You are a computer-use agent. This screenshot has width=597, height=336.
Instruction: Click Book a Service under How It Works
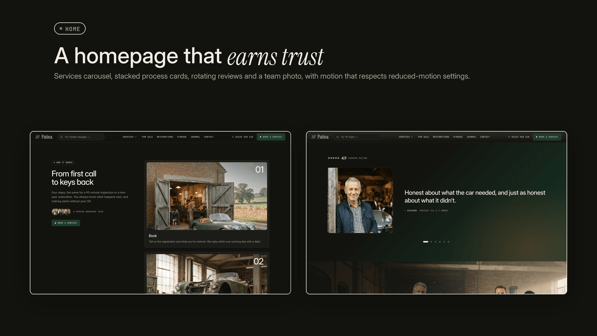(x=66, y=223)
